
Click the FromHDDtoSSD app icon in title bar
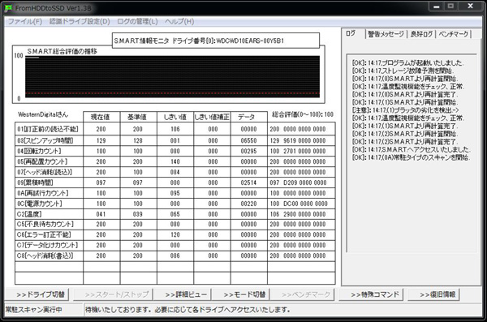click(x=9, y=8)
